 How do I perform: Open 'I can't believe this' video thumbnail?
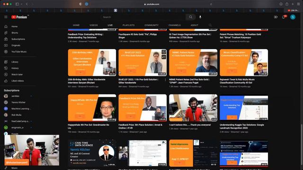[193, 108]
